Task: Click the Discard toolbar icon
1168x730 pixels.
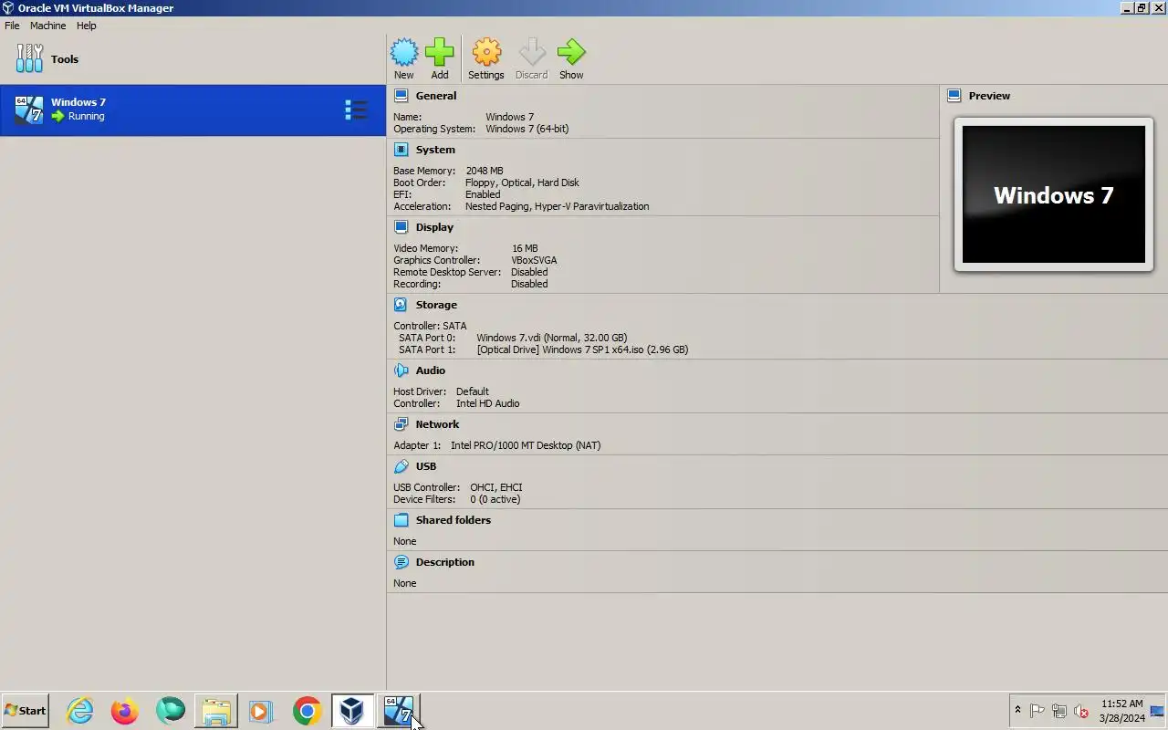Action: coord(531,52)
